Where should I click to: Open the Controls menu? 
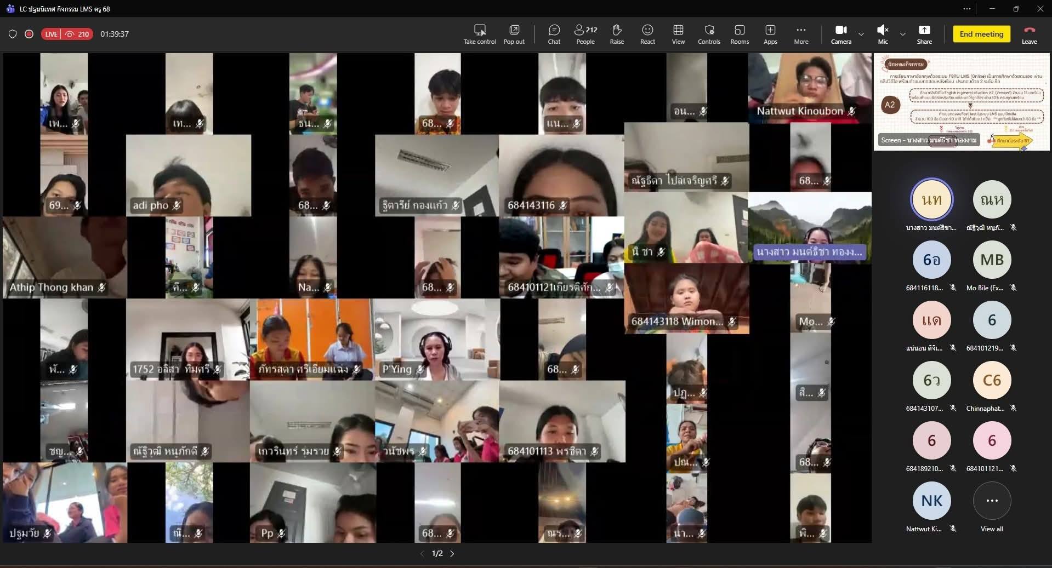[x=709, y=33]
